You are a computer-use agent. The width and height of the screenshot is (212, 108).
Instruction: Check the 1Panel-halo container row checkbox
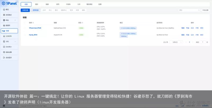click(25, 28)
